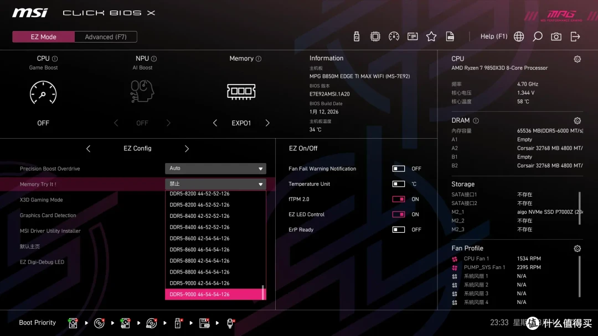Open Fan Profile settings gear
The width and height of the screenshot is (598, 336).
point(578,249)
